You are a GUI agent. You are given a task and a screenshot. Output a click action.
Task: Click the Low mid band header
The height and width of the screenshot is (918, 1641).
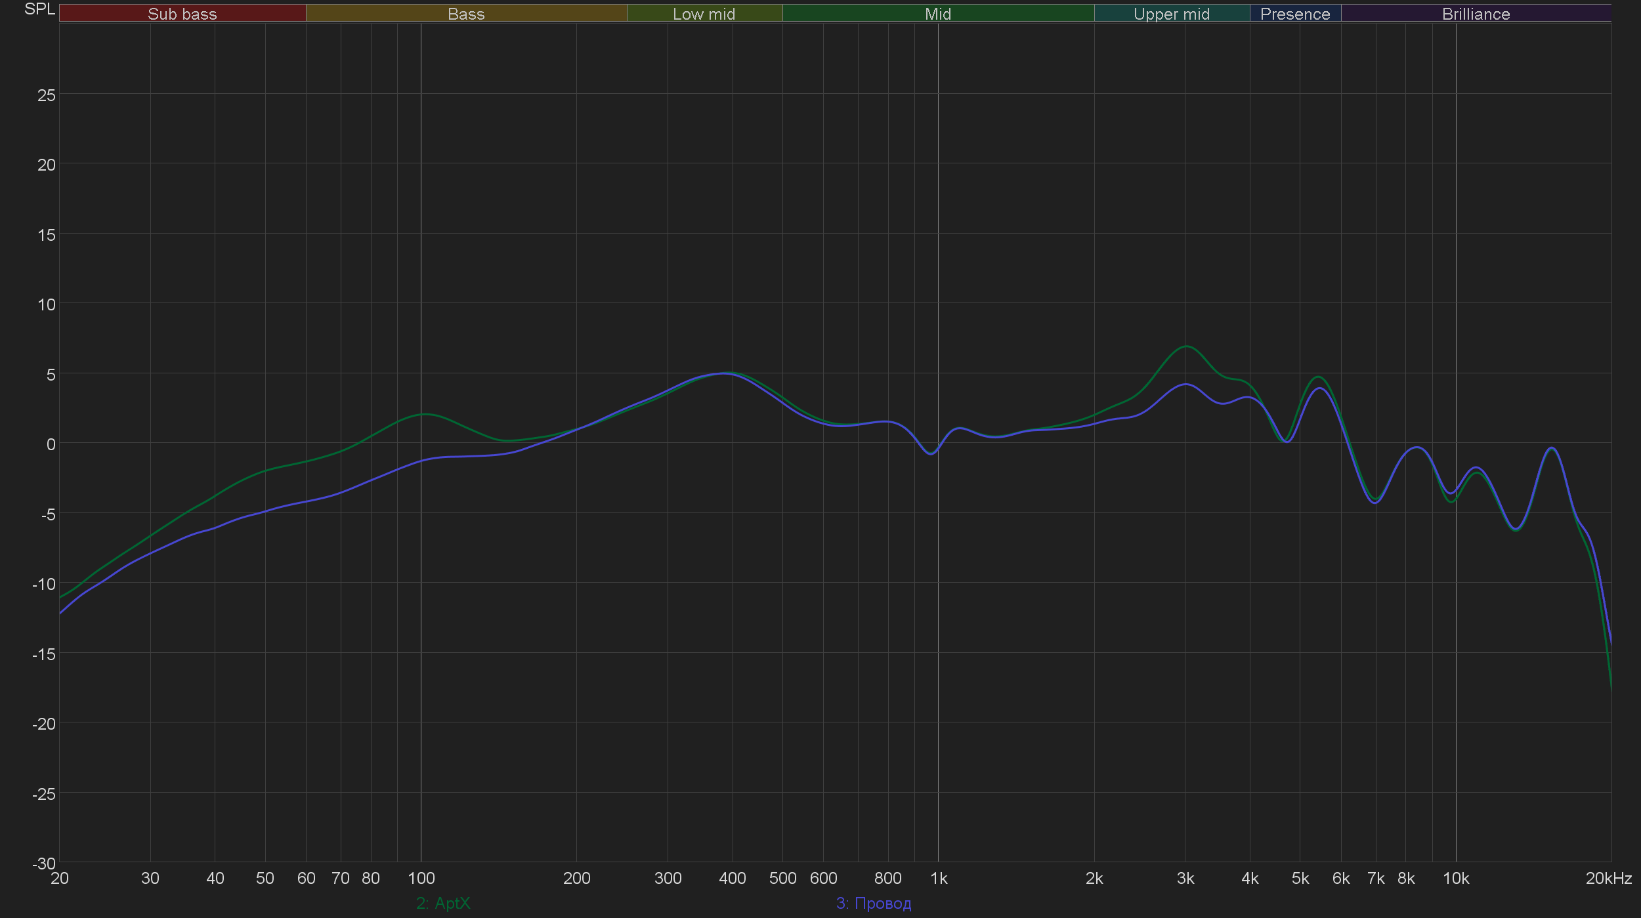click(704, 14)
